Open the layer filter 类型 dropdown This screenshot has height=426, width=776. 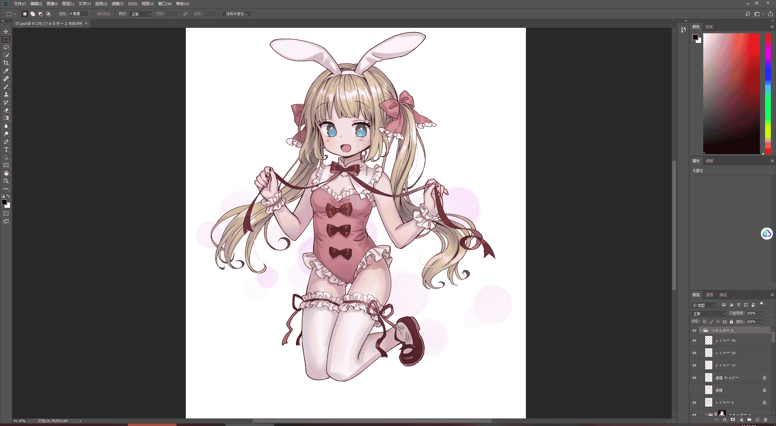coord(704,305)
